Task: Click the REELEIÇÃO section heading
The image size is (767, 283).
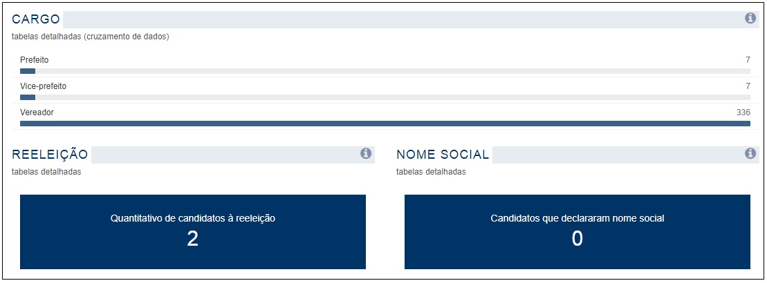Action: click(x=50, y=154)
